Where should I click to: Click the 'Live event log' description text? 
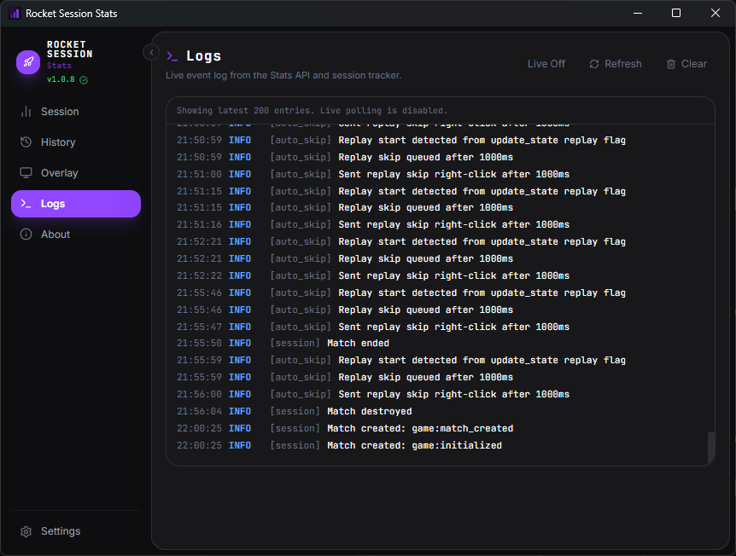283,75
